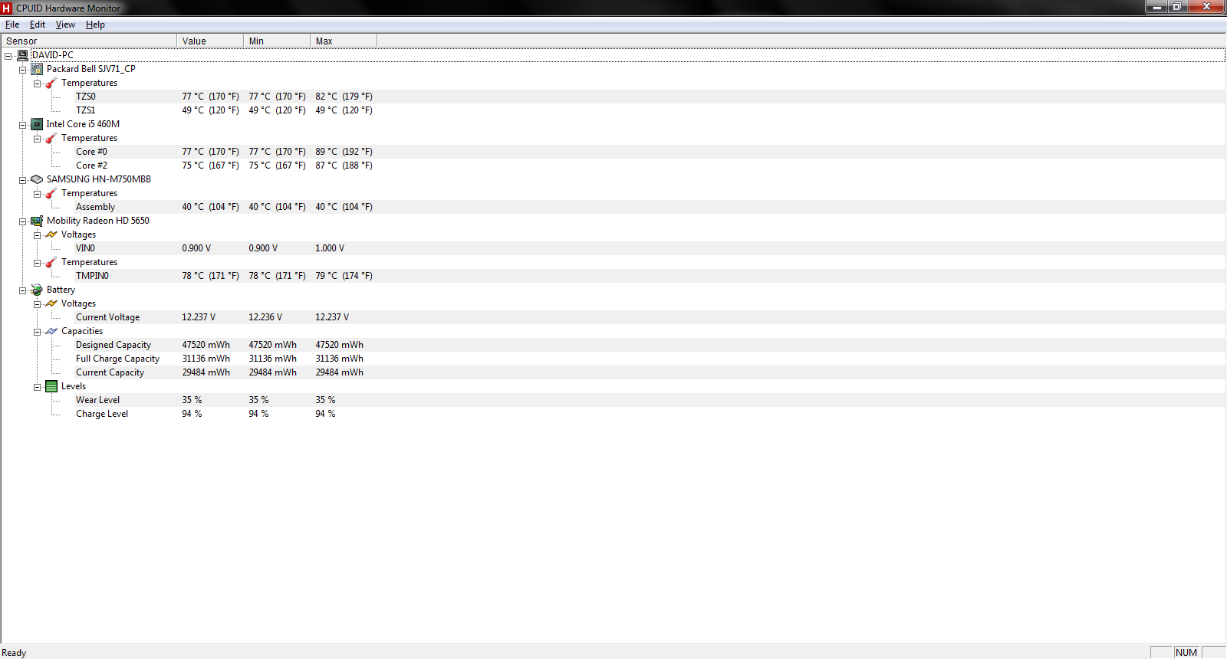The image size is (1227, 659).
Task: Click the Sensor column header
Action: coord(89,41)
